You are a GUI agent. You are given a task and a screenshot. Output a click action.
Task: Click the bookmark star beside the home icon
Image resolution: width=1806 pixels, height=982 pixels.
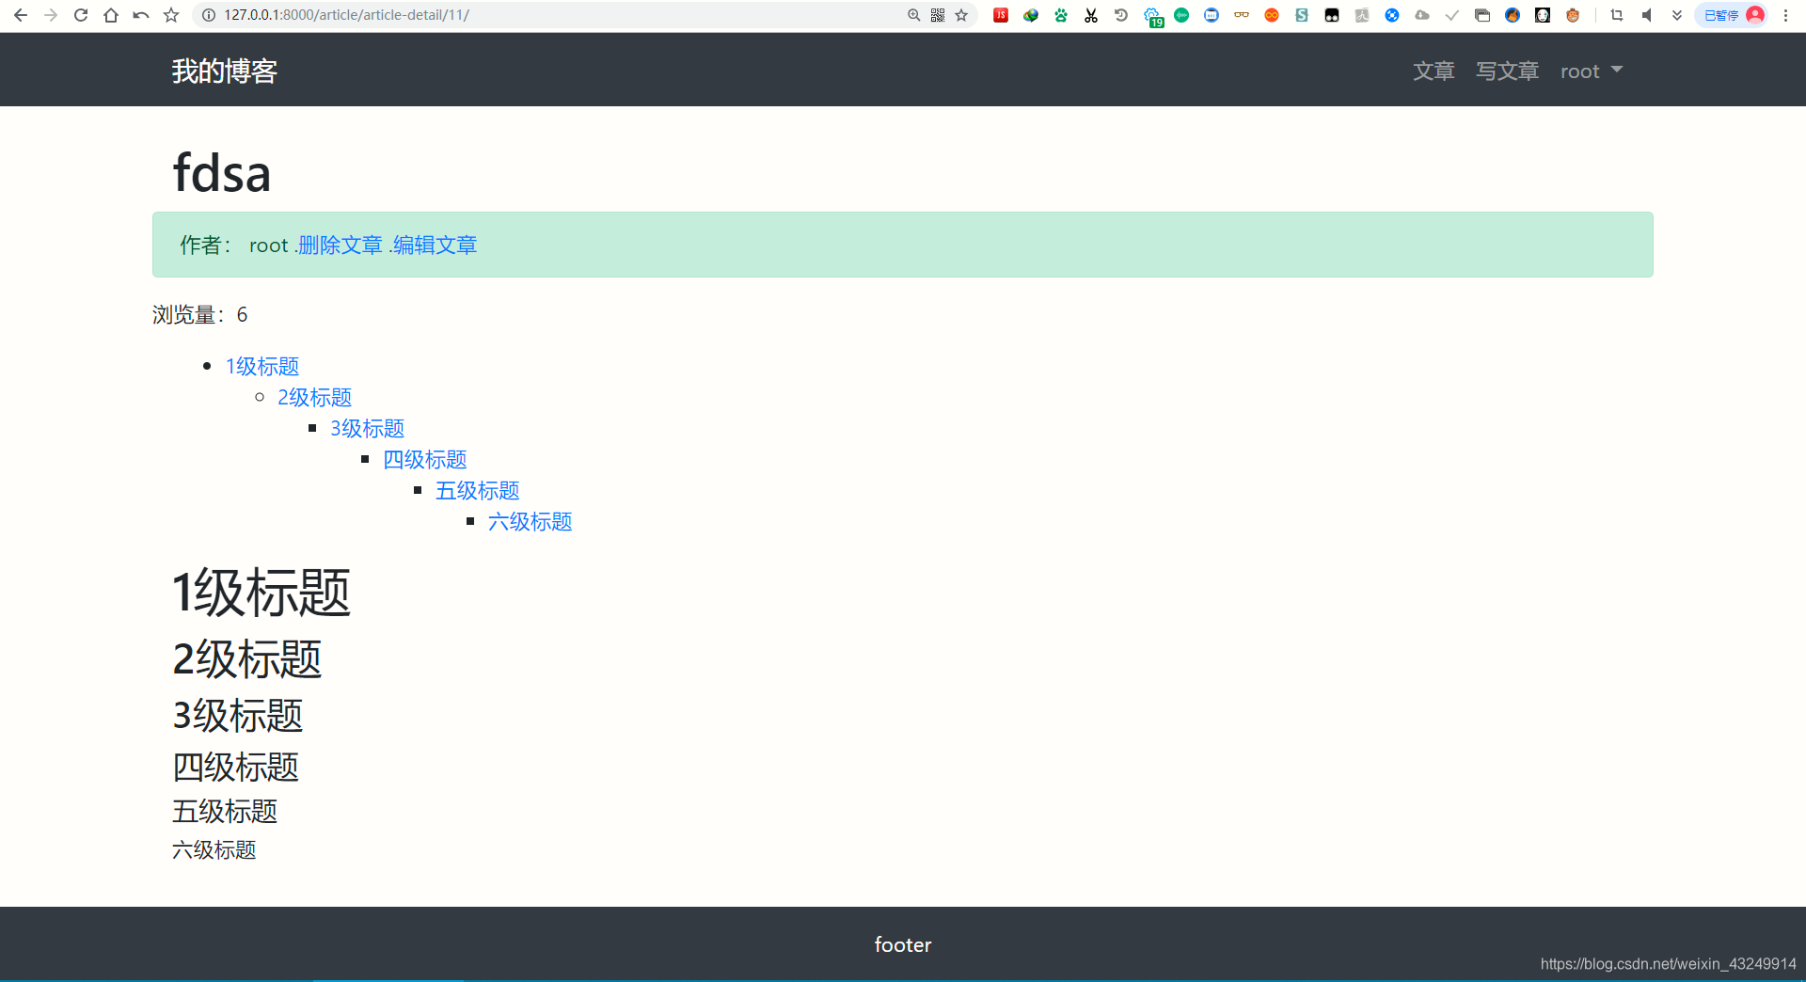(x=171, y=15)
